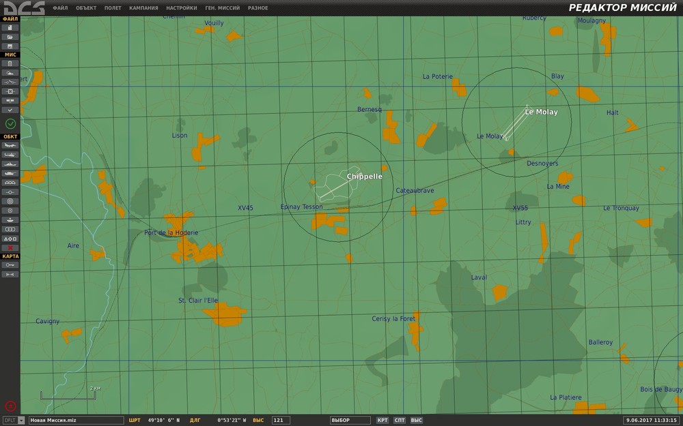
Task: Open the briefing clipboard icon
Action: pos(10,63)
